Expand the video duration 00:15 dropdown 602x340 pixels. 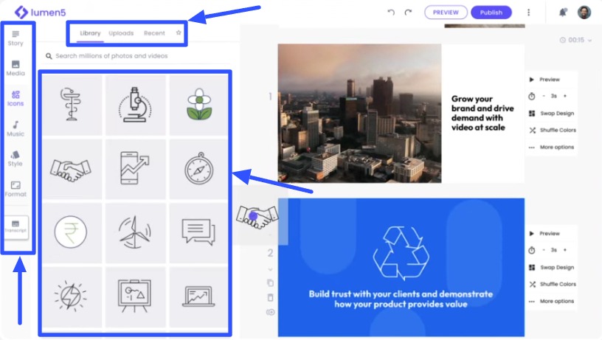pyautogui.click(x=576, y=40)
